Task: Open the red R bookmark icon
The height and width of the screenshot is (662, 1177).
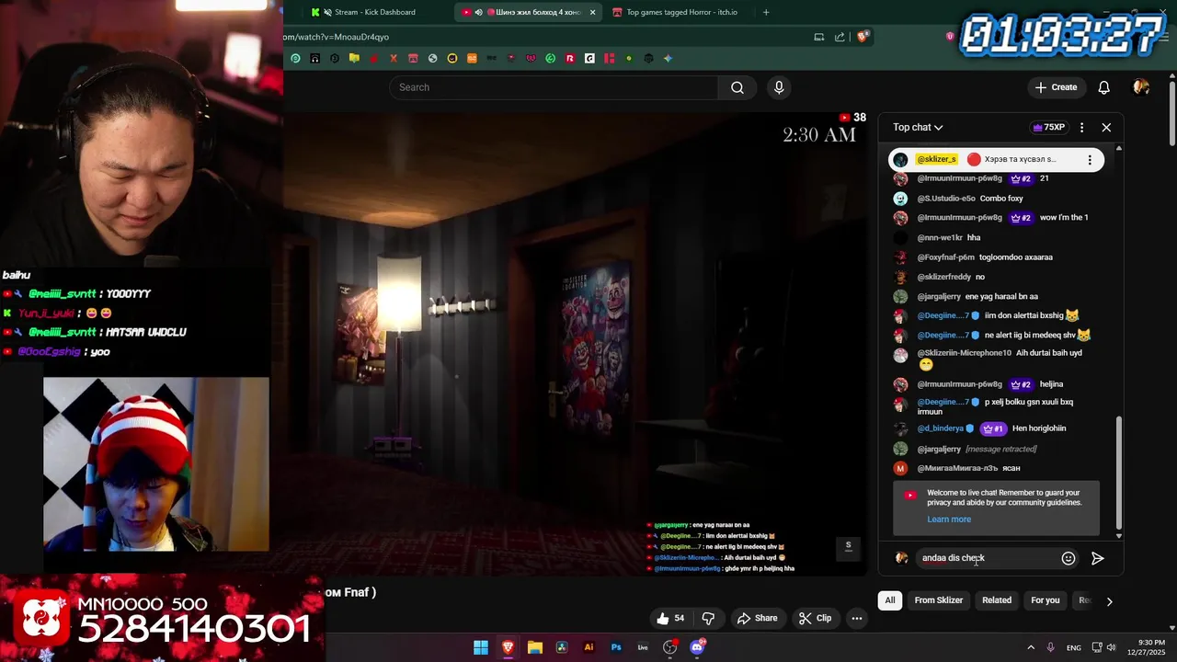Action: coord(570,58)
